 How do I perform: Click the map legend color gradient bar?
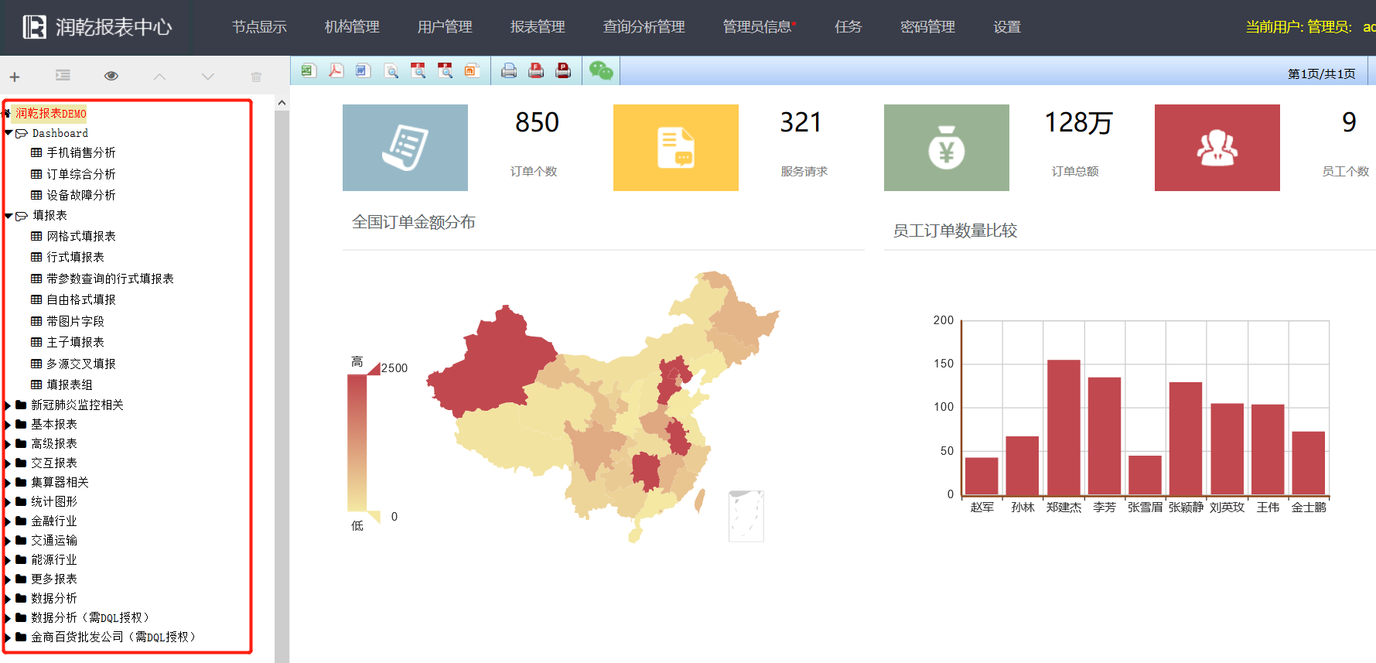pos(357,443)
